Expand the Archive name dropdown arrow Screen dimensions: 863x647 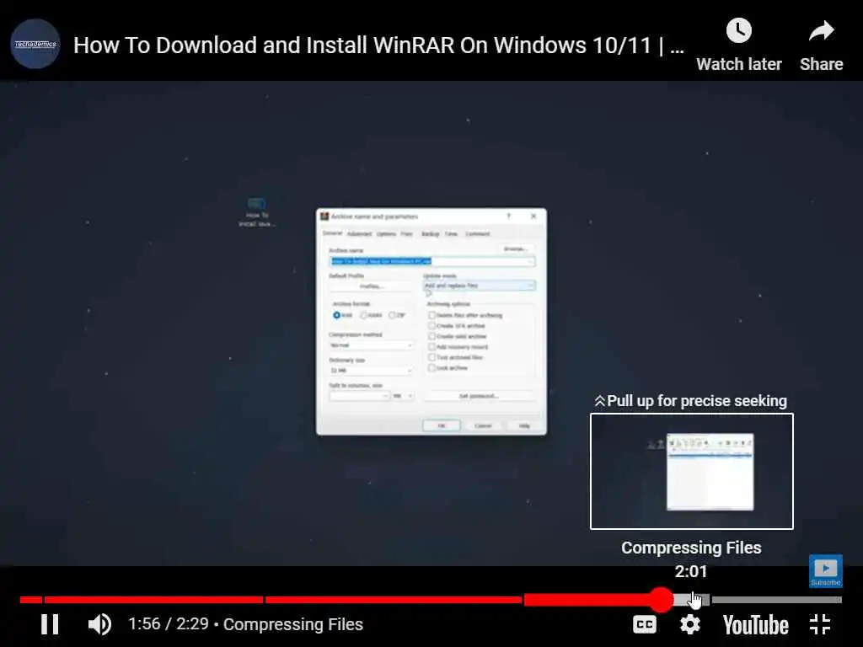(x=531, y=261)
